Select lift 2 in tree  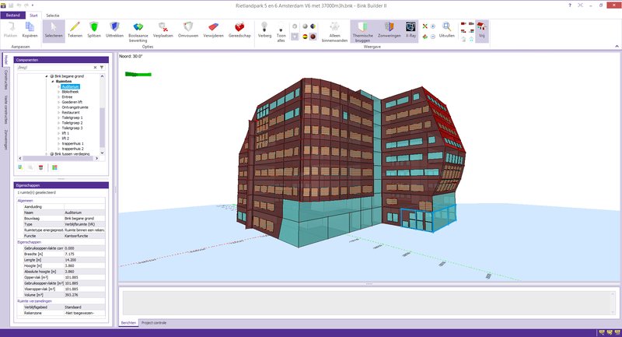(65, 138)
